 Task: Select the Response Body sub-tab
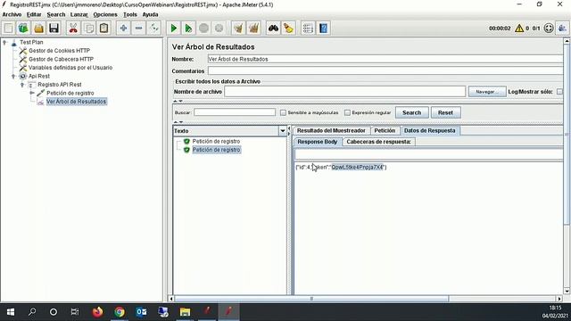pos(318,142)
